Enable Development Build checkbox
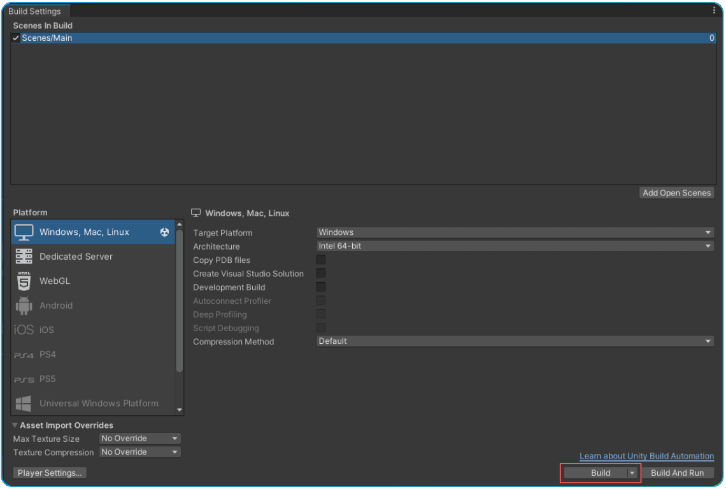Screen dimensions: 726x489 point(321,287)
